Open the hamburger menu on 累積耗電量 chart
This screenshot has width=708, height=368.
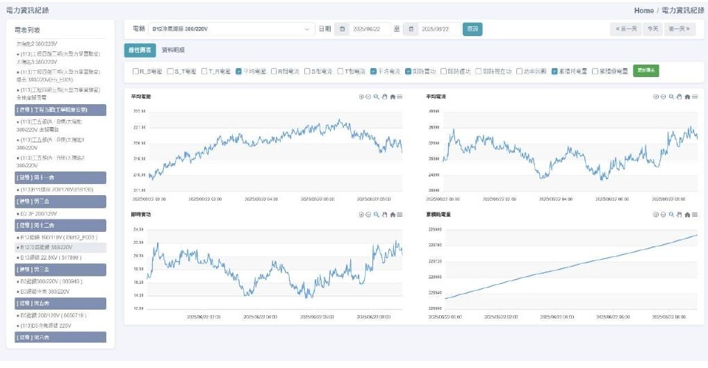tap(694, 215)
